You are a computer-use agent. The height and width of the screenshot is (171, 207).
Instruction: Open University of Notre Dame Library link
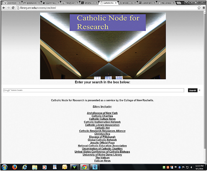[x=102, y=155]
